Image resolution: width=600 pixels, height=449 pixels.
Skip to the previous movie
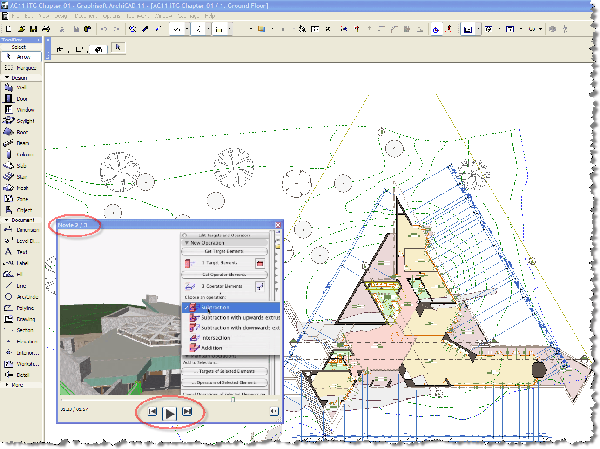click(x=152, y=411)
